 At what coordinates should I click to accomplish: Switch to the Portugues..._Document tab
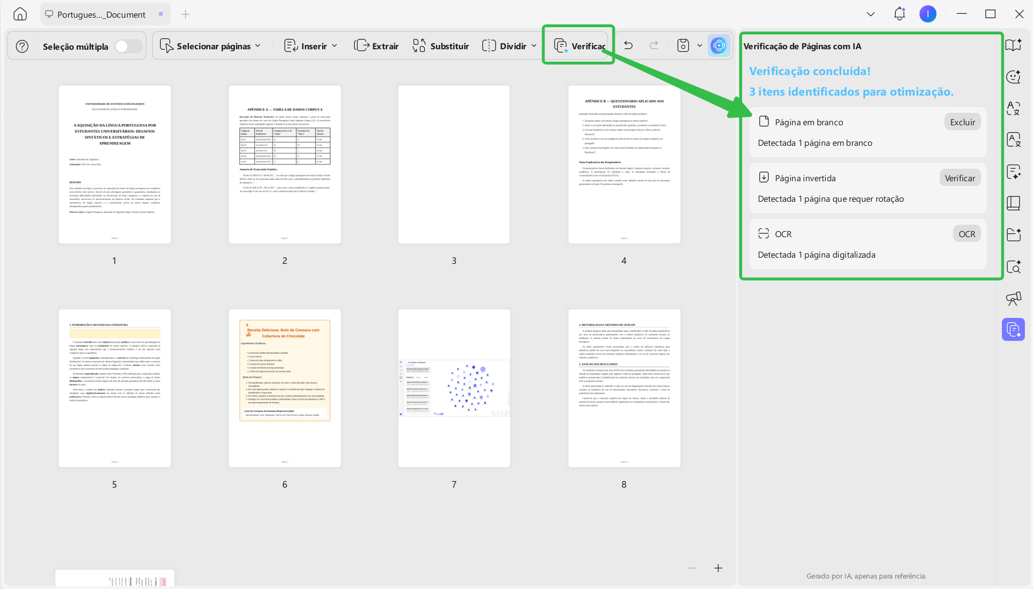pos(105,14)
